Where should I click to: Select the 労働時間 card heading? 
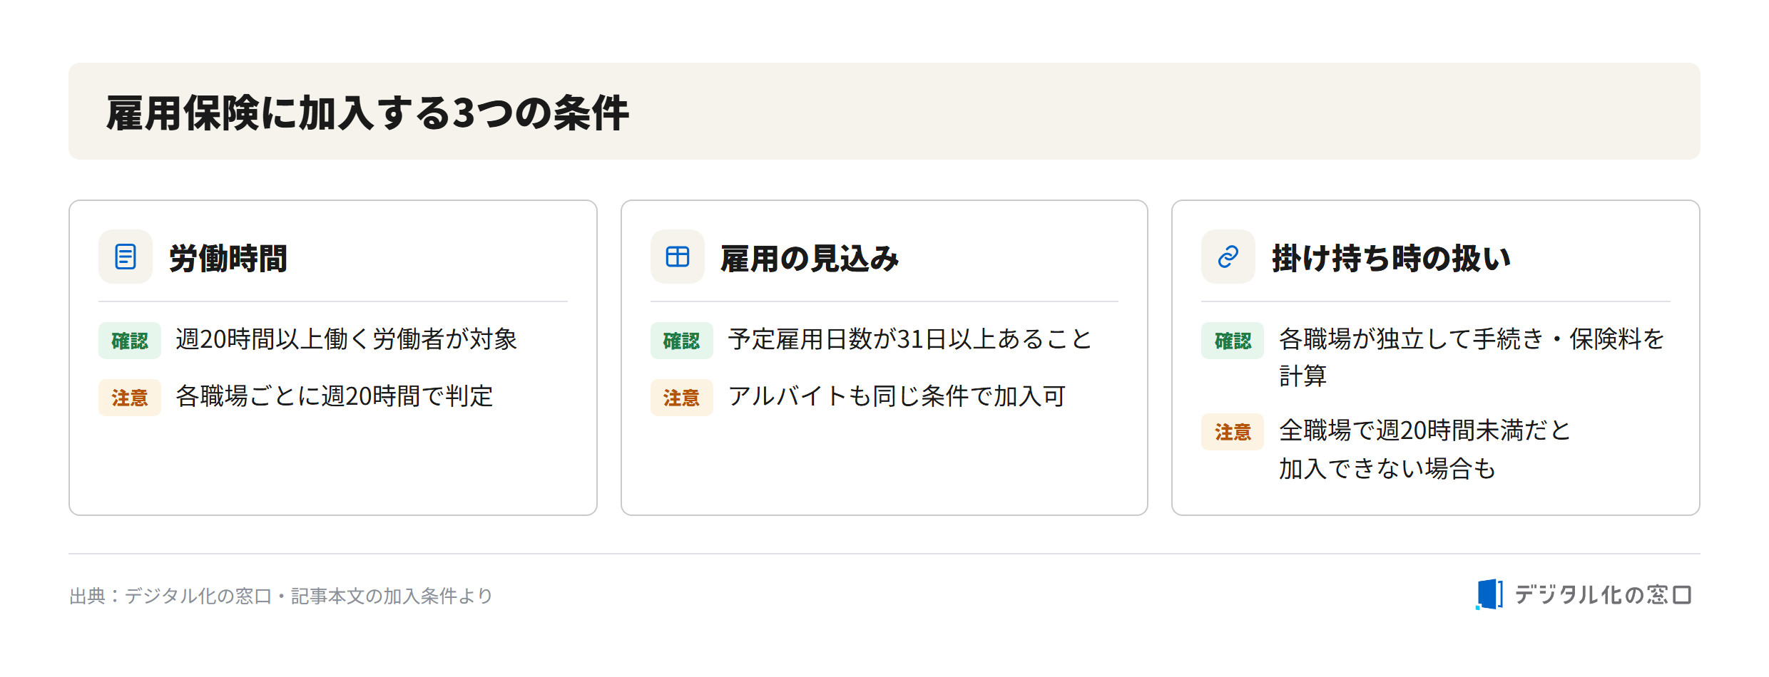click(228, 258)
